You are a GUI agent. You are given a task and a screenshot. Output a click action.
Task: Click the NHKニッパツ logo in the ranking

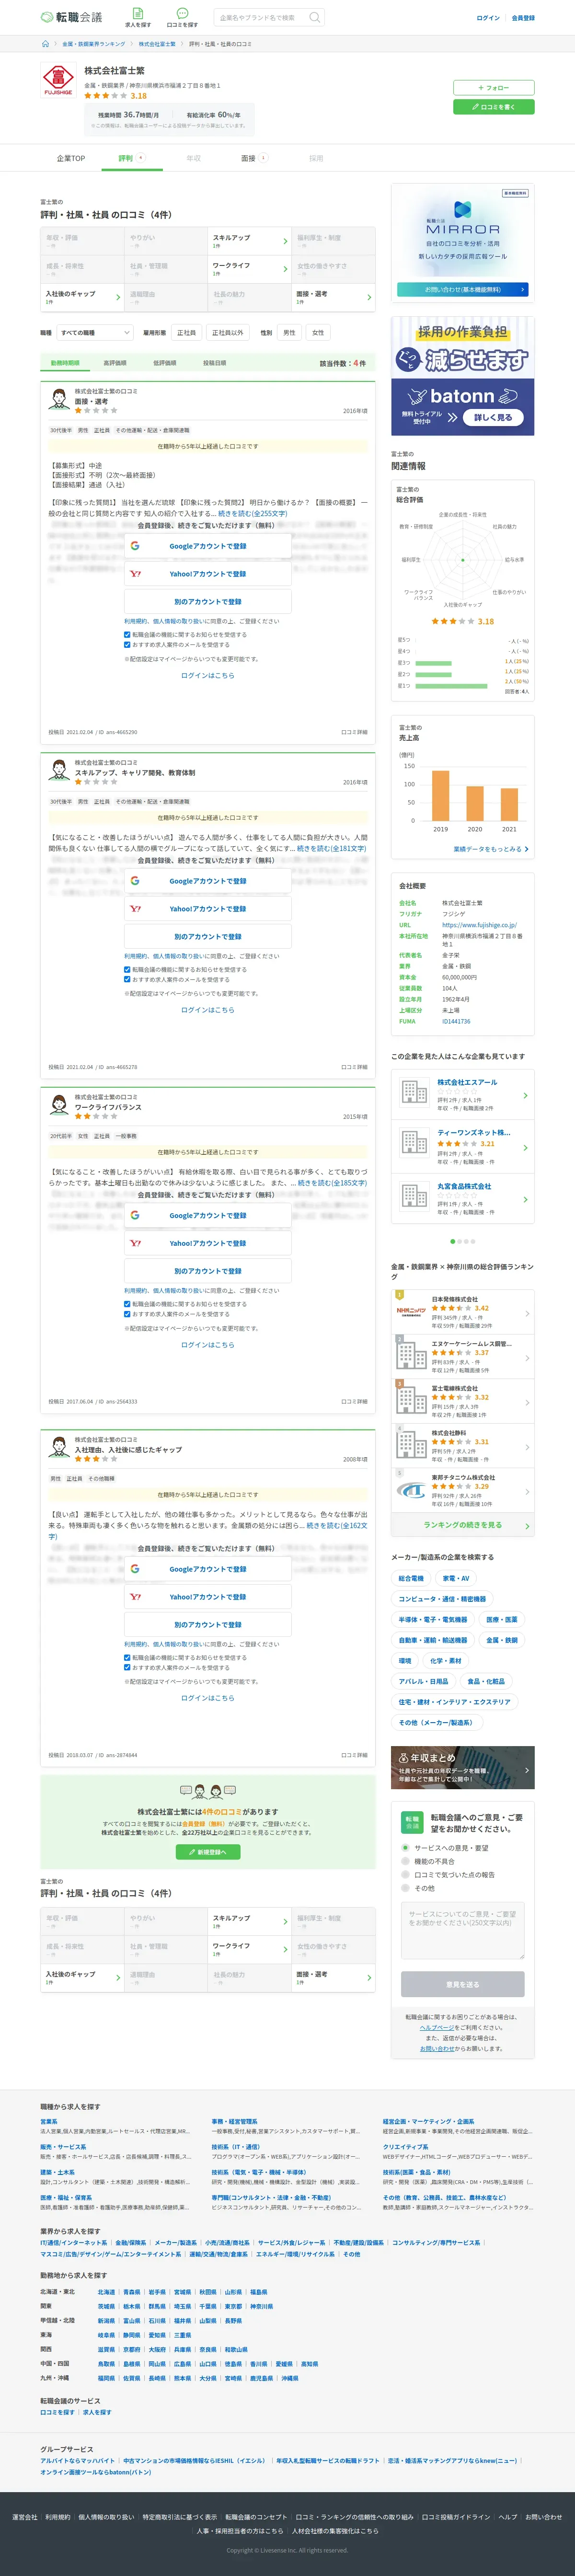point(411,1311)
